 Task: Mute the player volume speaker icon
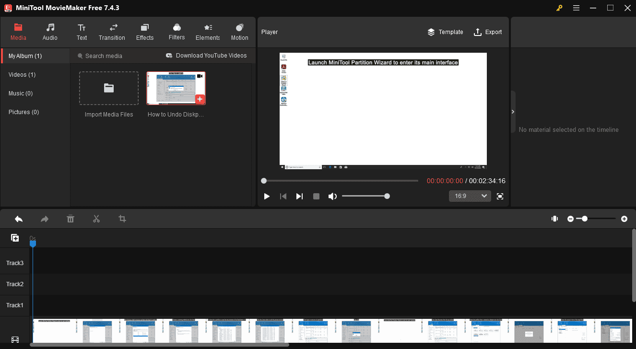click(x=332, y=196)
